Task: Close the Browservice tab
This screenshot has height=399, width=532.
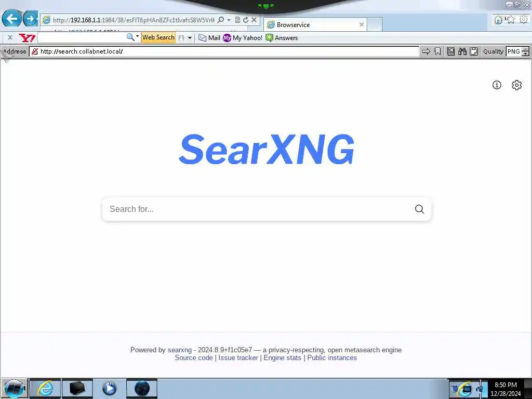Action: [x=362, y=24]
